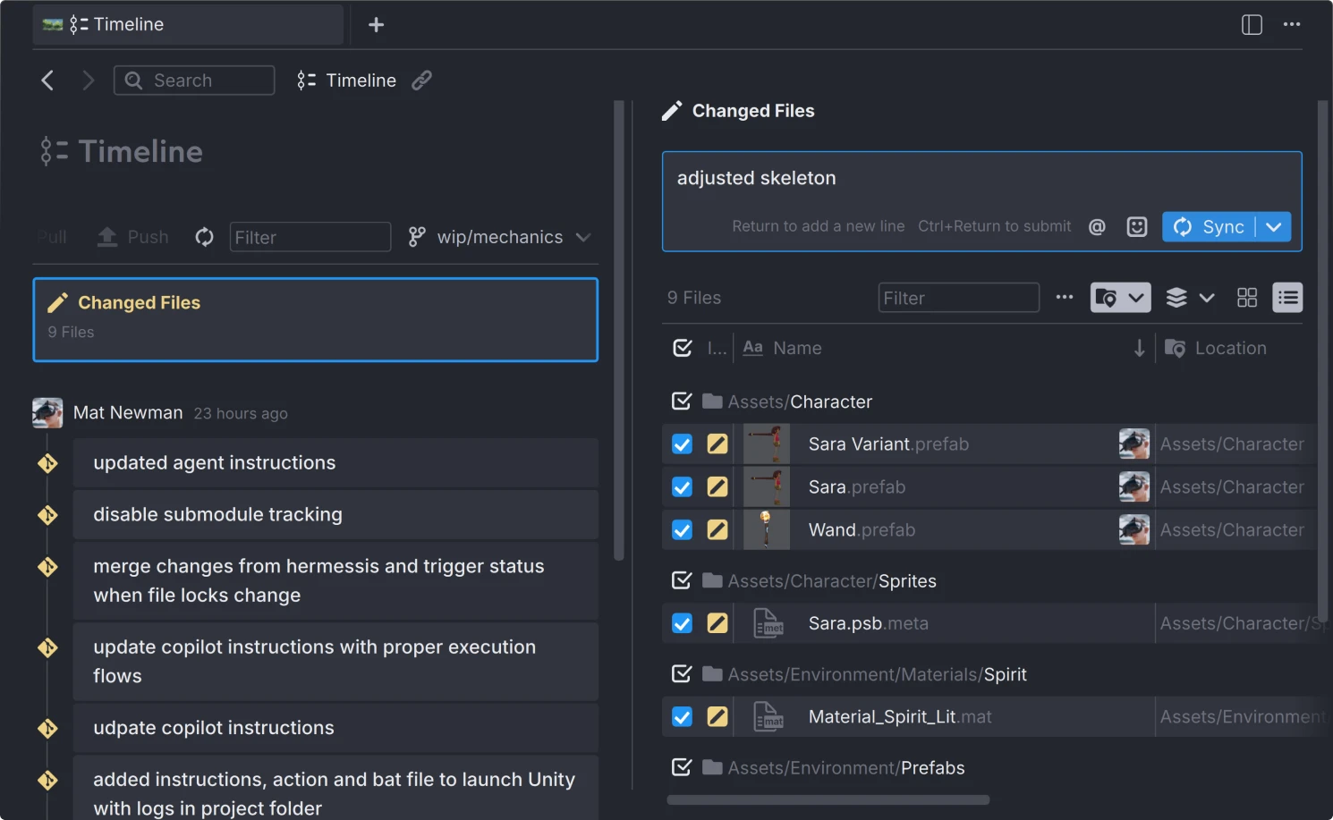This screenshot has width=1333, height=820.
Task: Insert an emoji using the smiley icon
Action: click(x=1136, y=226)
